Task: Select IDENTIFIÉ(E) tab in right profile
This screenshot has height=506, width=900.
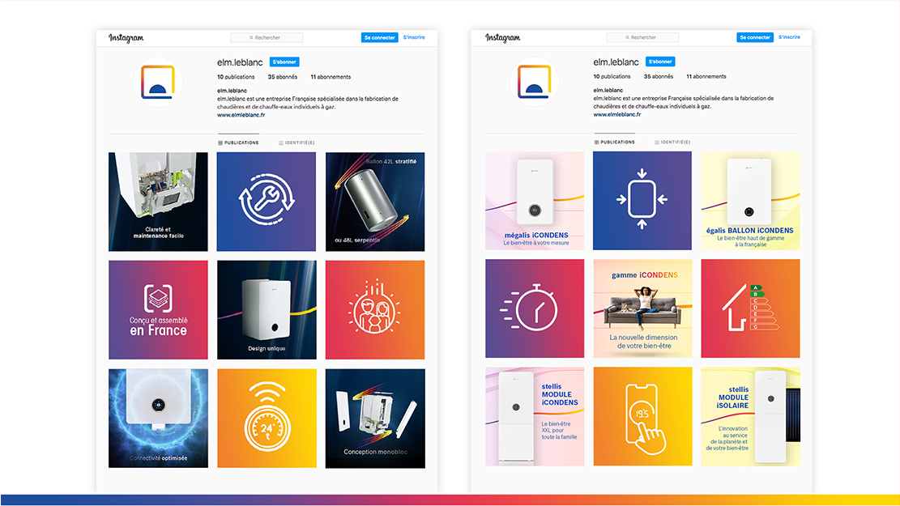Action: coord(672,142)
